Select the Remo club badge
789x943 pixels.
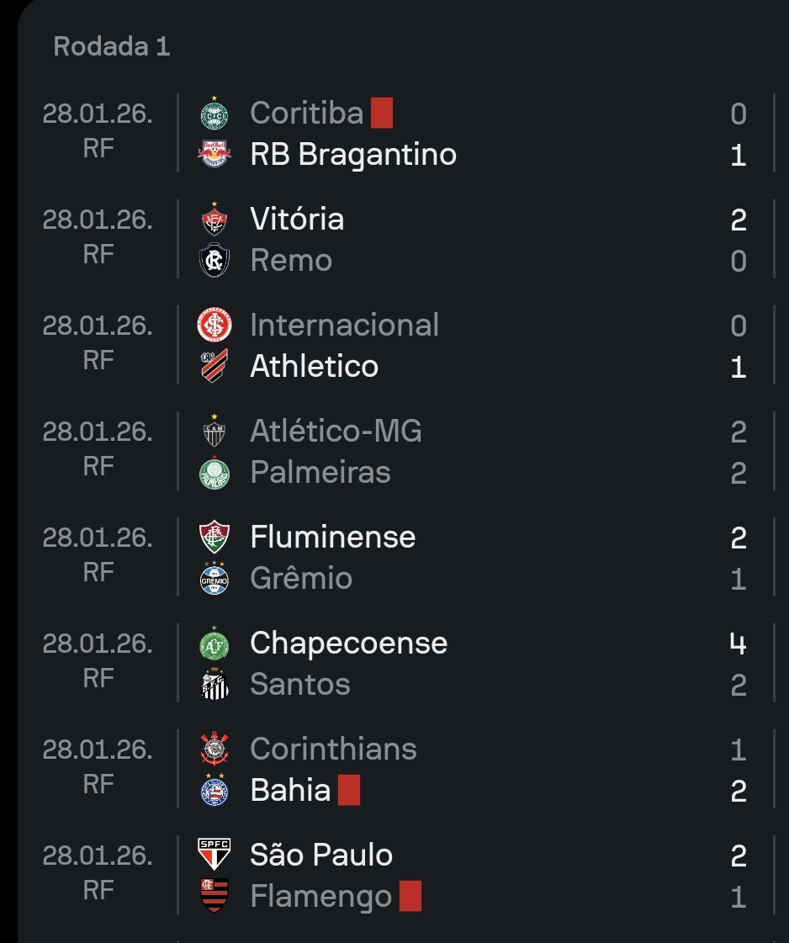click(x=214, y=261)
